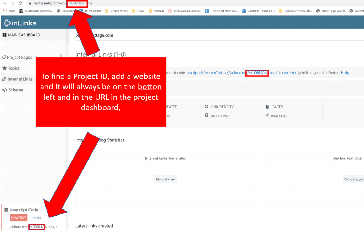Screen dimensions: 364x234
Task: Click the '4 TOTAL PAGES' statistic
Action: [x=276, y=115]
